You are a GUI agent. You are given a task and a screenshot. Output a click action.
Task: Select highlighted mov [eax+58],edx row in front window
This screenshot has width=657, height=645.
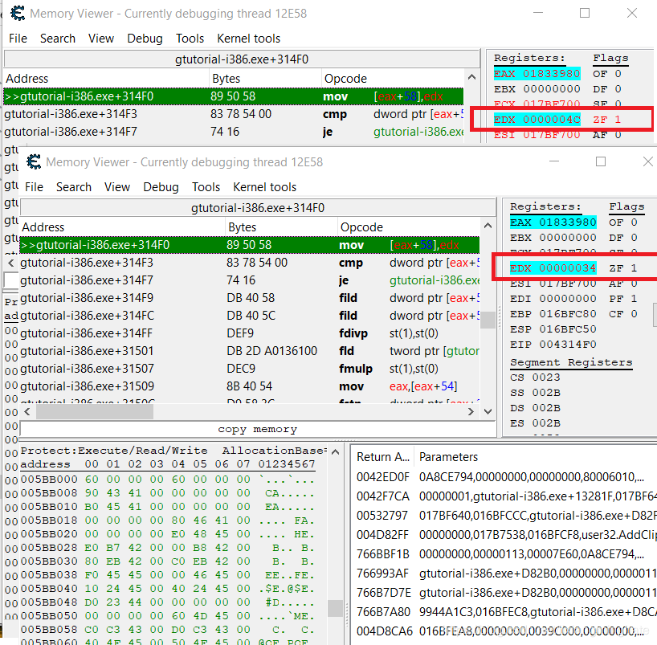[x=250, y=245]
